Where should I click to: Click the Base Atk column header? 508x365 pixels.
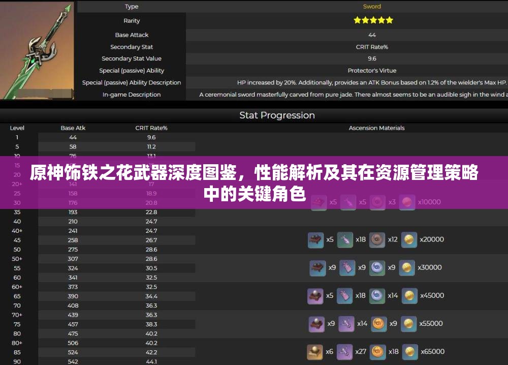tap(73, 128)
